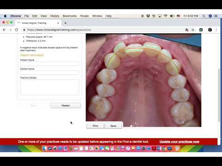This screenshot has width=222, height=166.
Task: Open the Chrome three-dot menu
Action: 216,30
